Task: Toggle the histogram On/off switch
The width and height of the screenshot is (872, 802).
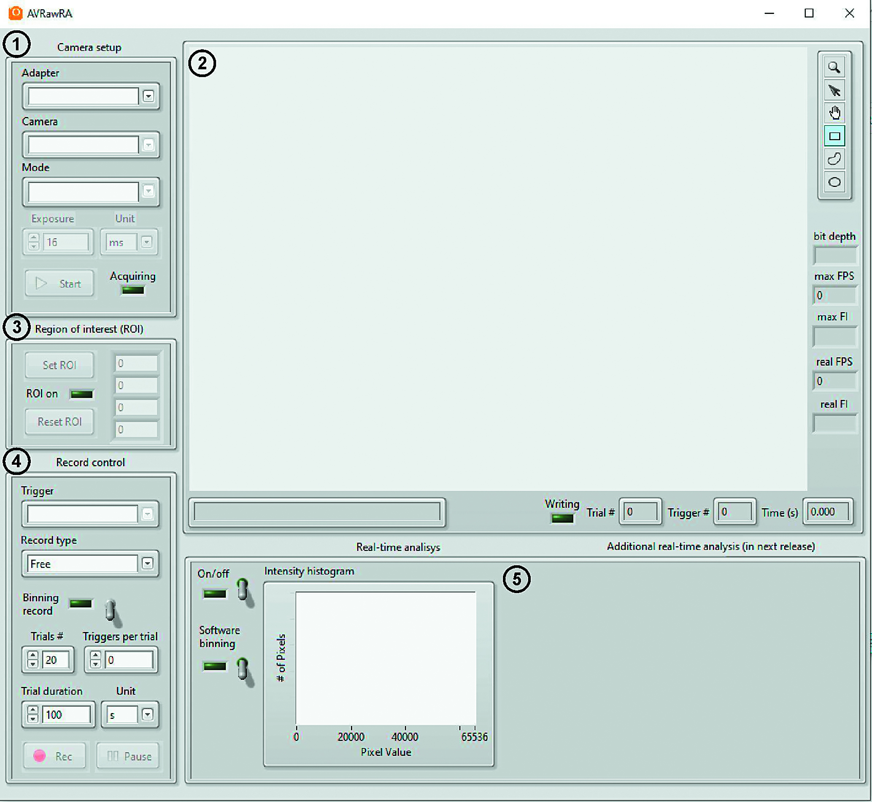Action: [243, 590]
